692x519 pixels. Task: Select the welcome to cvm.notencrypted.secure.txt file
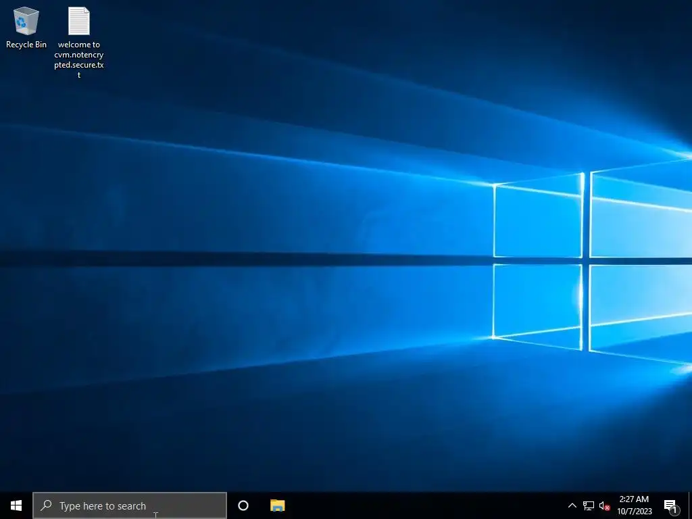(79, 43)
